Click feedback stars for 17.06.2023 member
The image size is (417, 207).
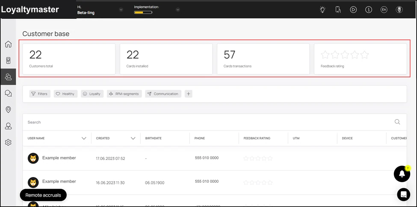pyautogui.click(x=258, y=158)
